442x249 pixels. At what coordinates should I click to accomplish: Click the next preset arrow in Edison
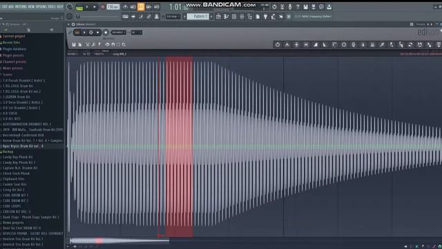pyautogui.click(x=432, y=25)
